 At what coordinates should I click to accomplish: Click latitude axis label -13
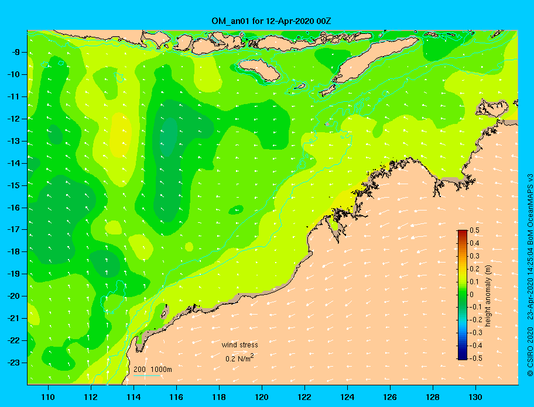[x=14, y=141]
